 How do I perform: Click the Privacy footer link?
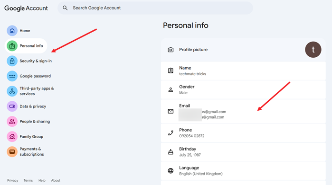click(13, 180)
